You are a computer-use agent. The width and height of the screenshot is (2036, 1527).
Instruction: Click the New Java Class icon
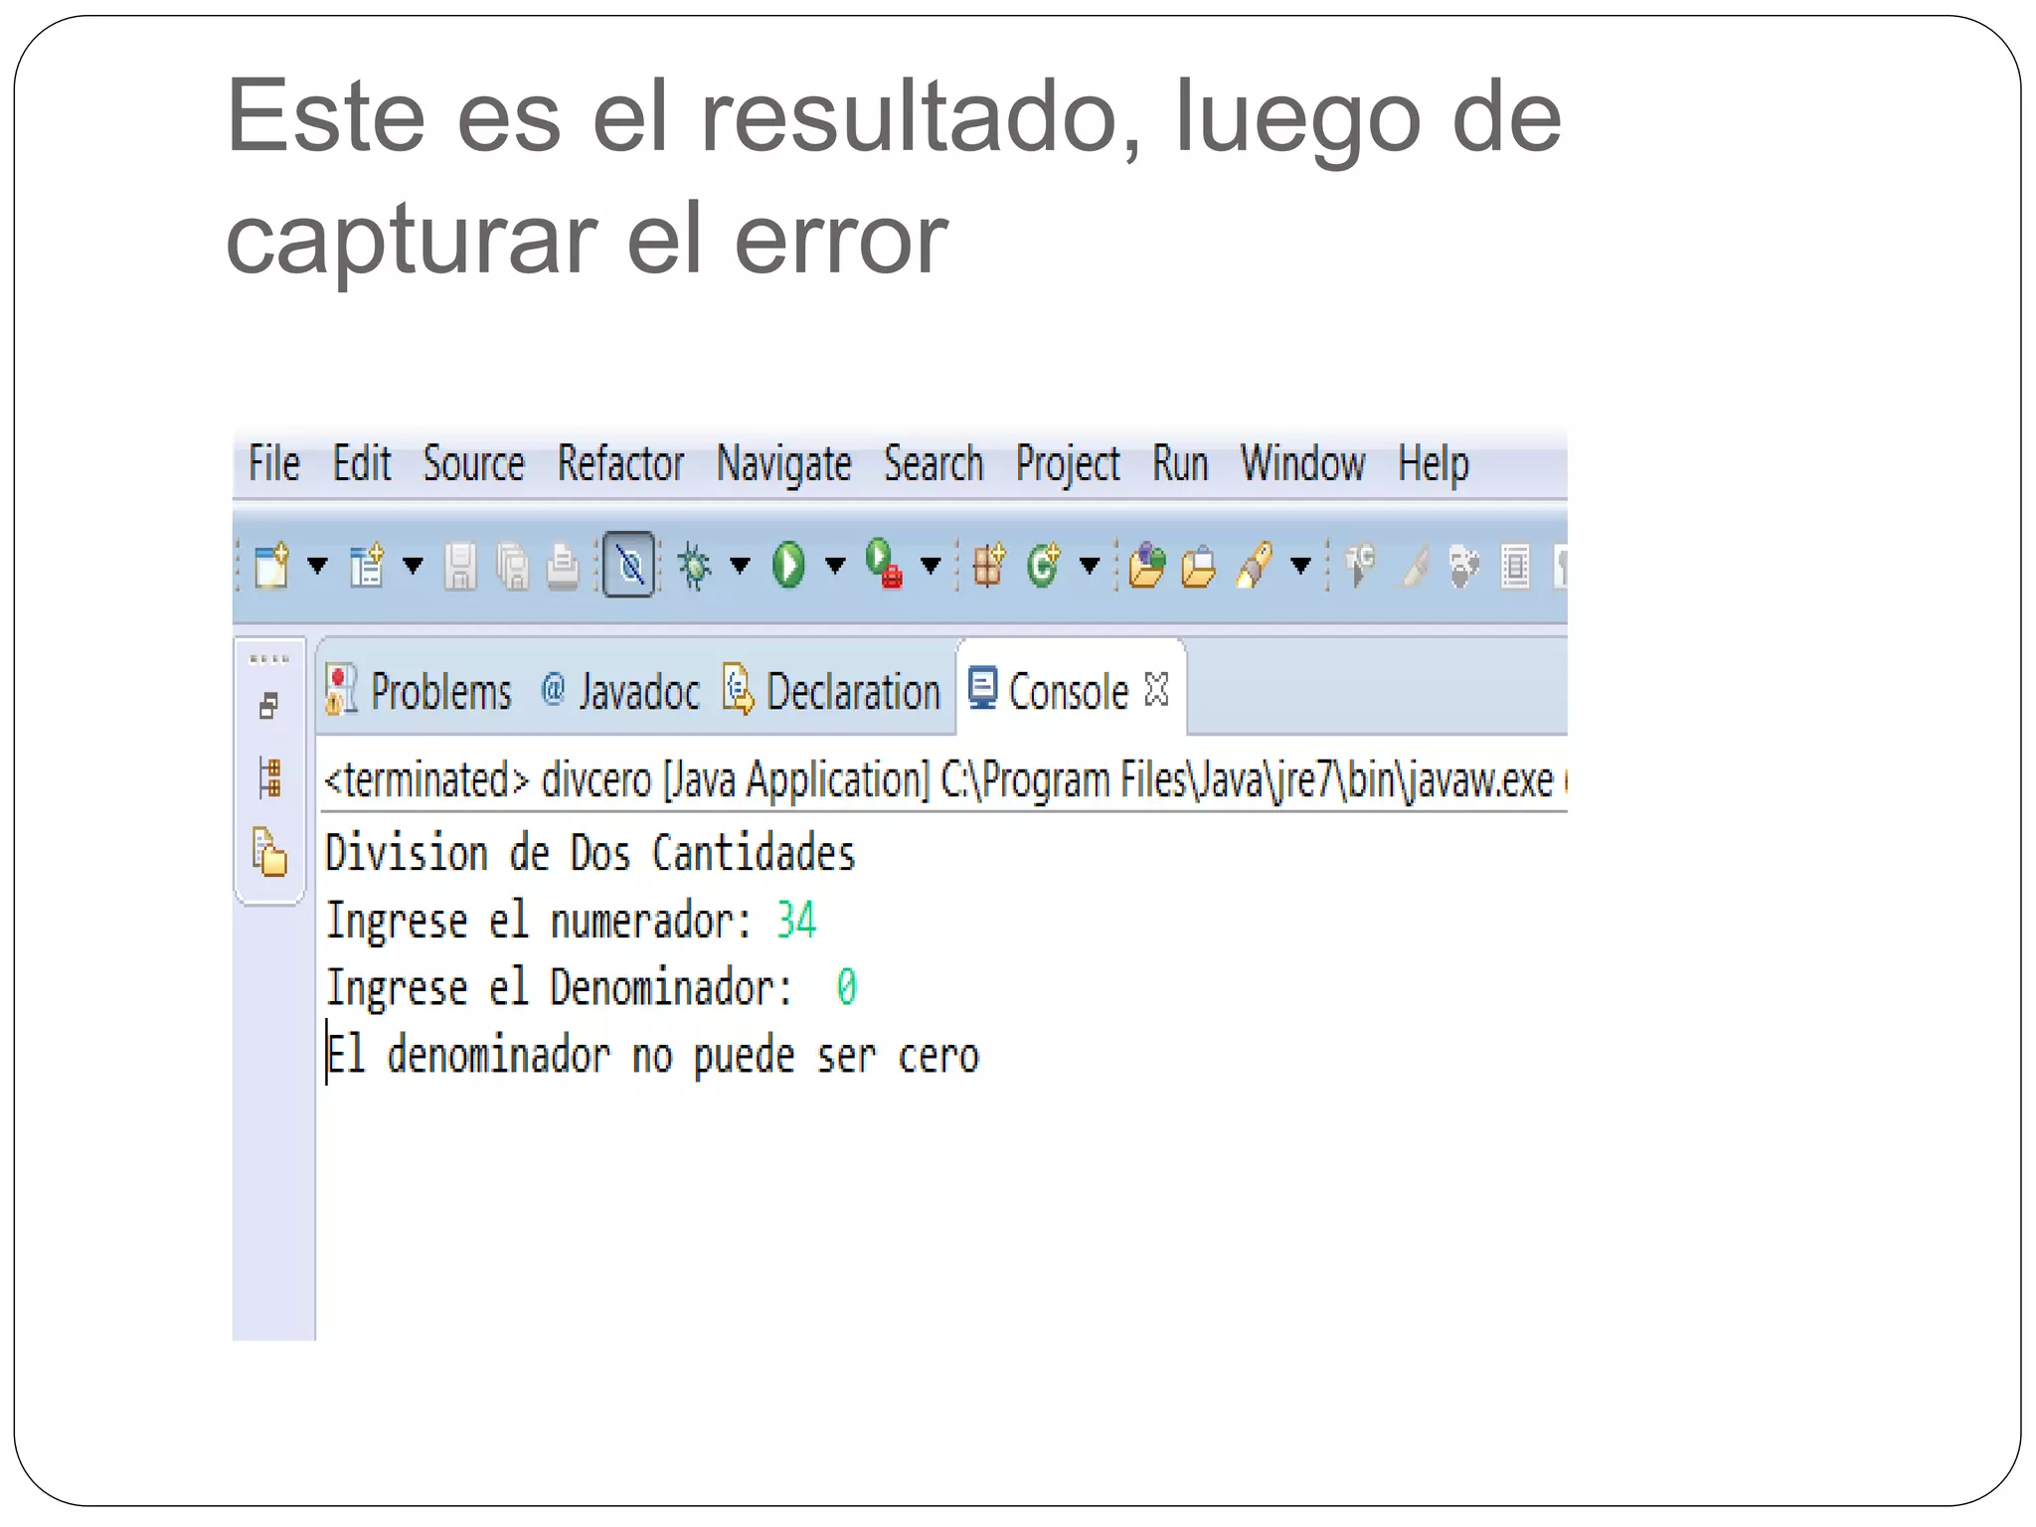point(1044,566)
